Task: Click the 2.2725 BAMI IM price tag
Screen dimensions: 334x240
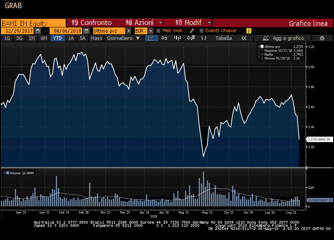Action: 319,139
